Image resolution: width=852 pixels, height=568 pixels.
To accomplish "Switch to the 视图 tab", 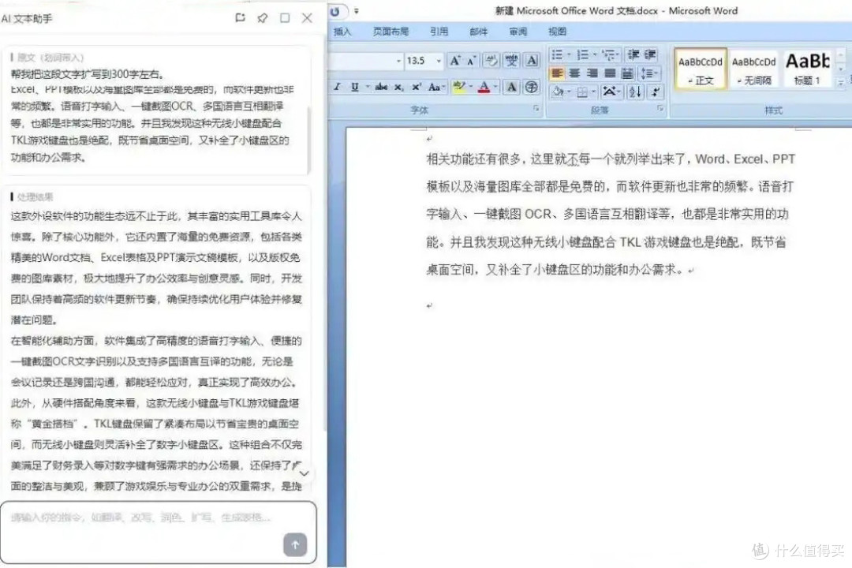I will pos(557,32).
